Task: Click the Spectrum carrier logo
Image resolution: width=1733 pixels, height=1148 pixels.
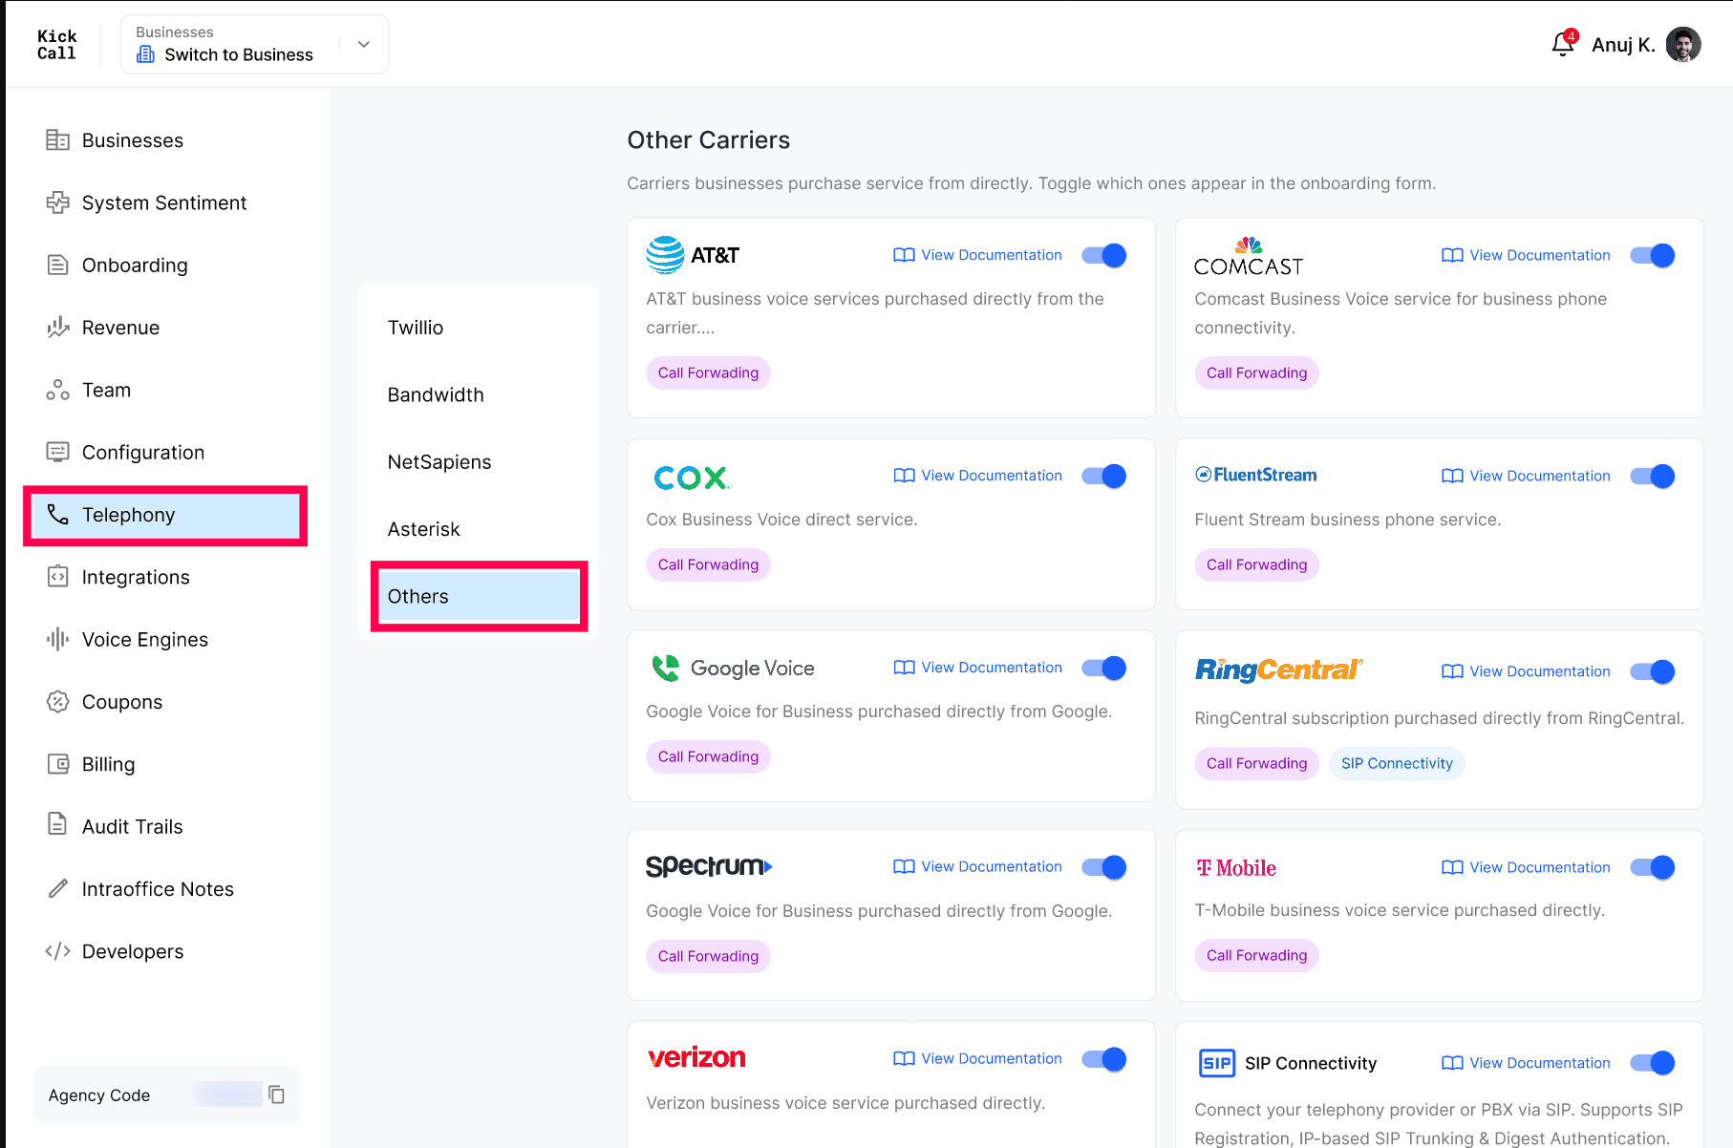Action: (x=709, y=866)
